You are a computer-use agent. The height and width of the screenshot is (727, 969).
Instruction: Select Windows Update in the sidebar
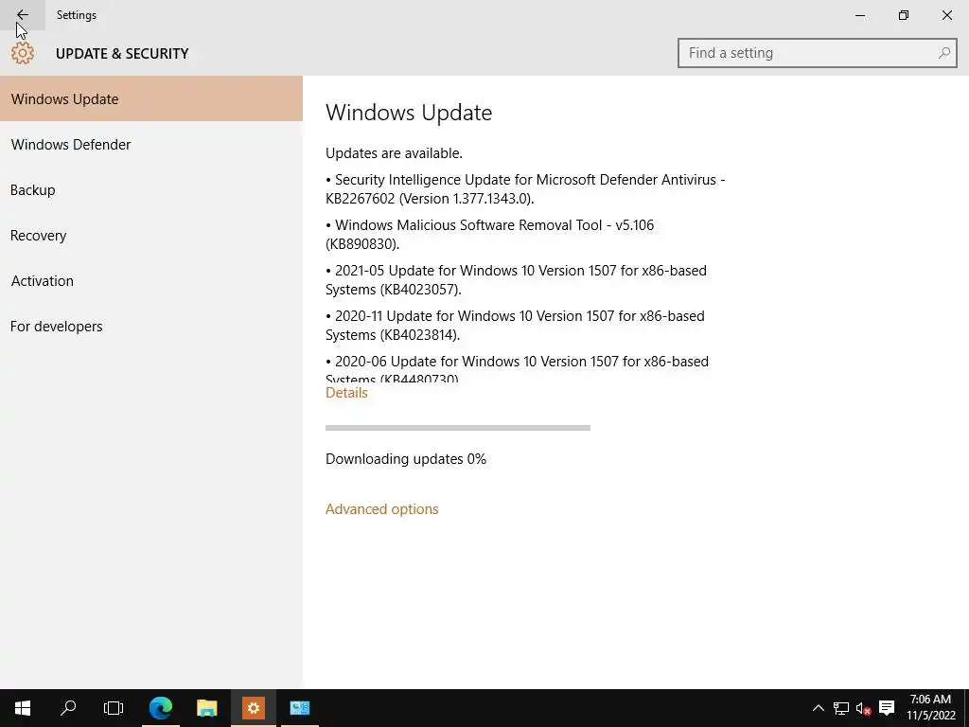[x=151, y=98]
